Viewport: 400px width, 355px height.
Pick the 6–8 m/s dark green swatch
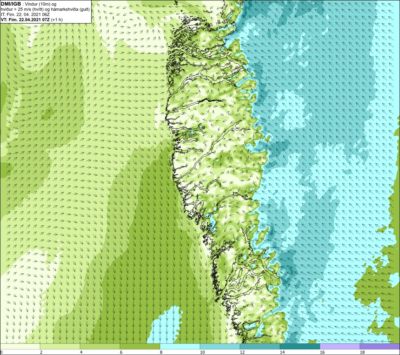click(140, 346)
